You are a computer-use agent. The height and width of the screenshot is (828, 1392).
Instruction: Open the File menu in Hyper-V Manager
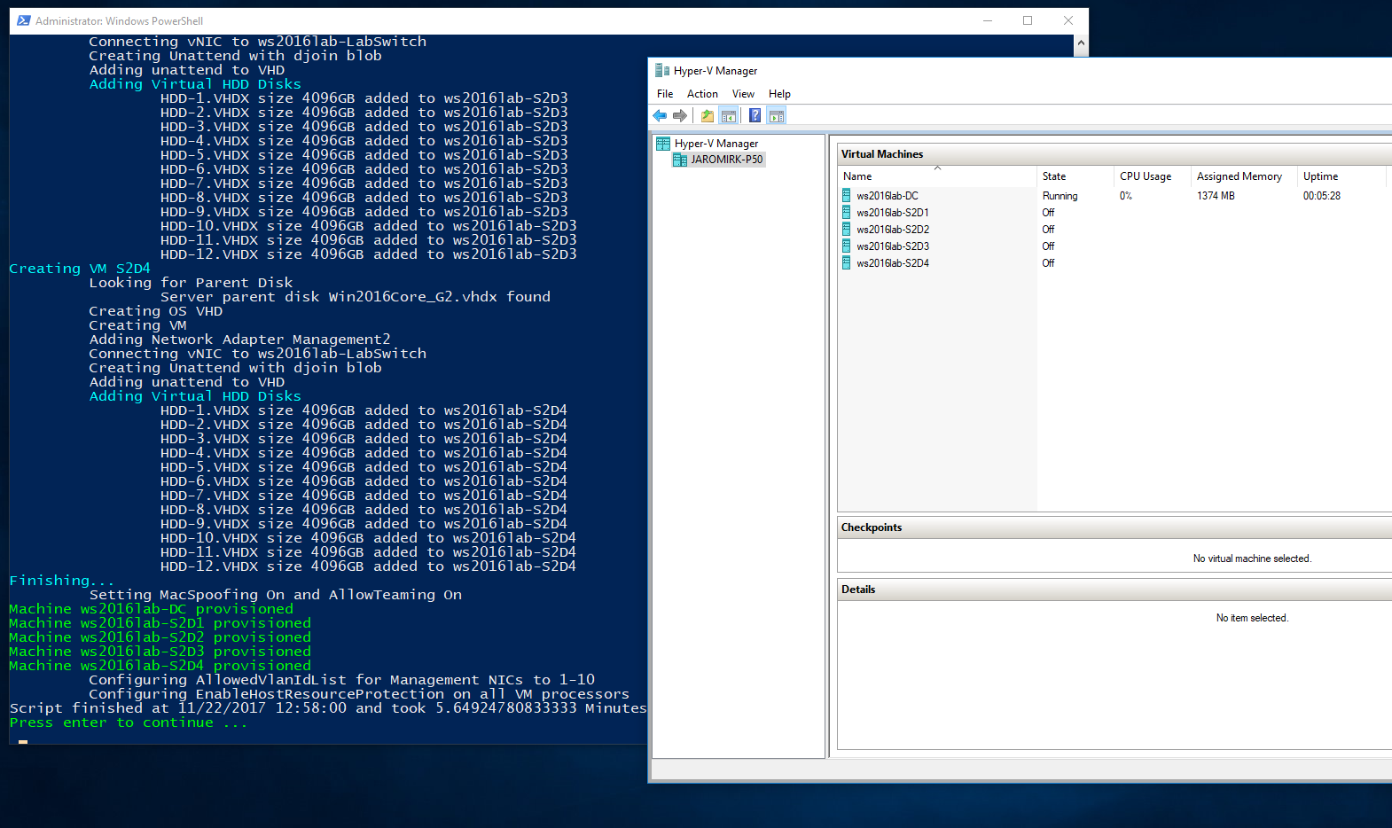coord(665,94)
